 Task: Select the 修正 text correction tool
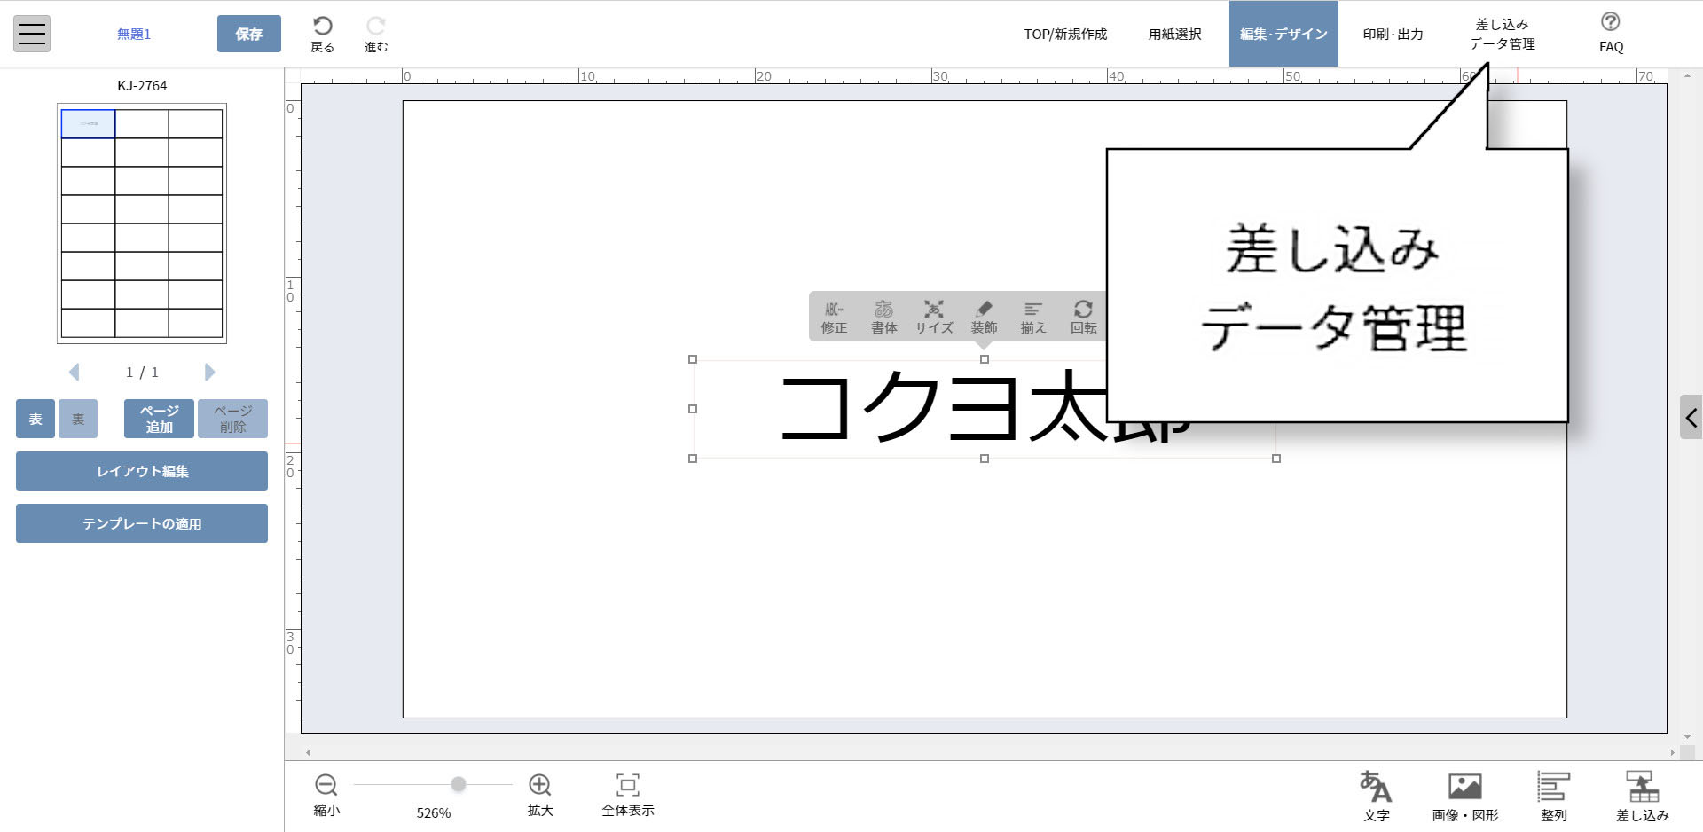pyautogui.click(x=834, y=317)
